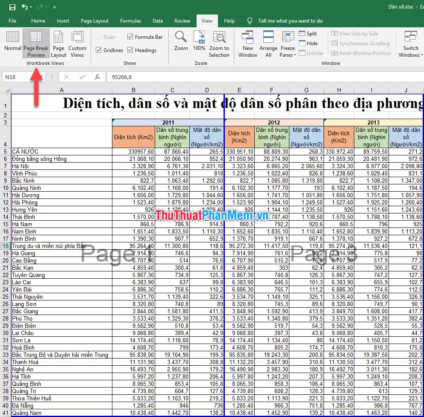Select Page Break Preview view
Screen dimensions: 424x417
36,43
